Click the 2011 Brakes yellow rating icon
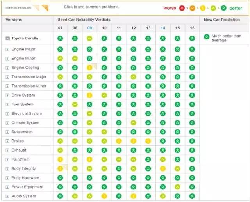Image resolution: width=250 pixels, height=202 pixels. 119,141
